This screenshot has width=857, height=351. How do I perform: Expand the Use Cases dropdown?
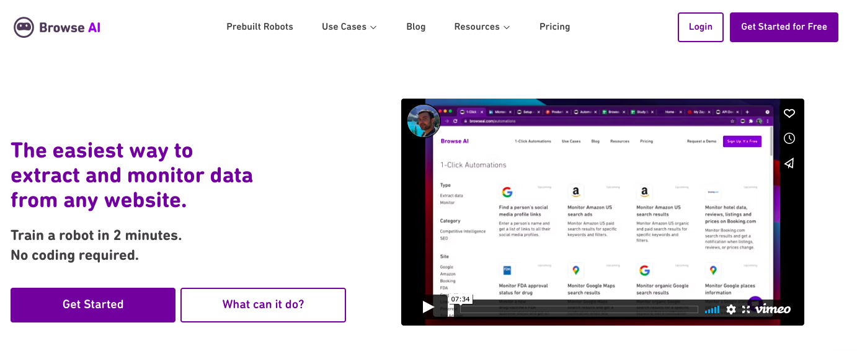349,27
